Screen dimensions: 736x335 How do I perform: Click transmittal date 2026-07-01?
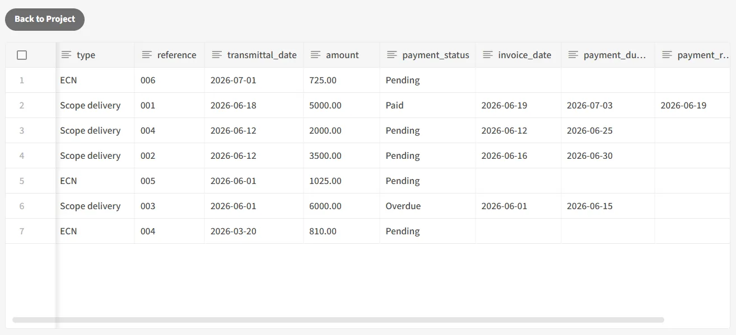coord(254,80)
